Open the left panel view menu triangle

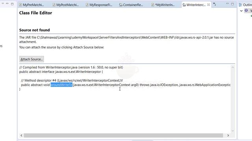click(3, 4)
